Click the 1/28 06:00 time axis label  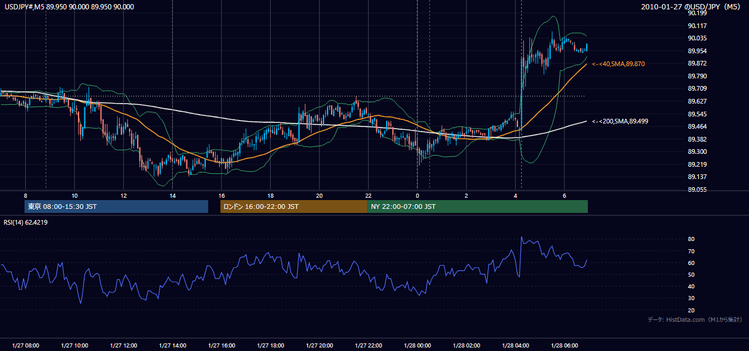click(x=564, y=346)
